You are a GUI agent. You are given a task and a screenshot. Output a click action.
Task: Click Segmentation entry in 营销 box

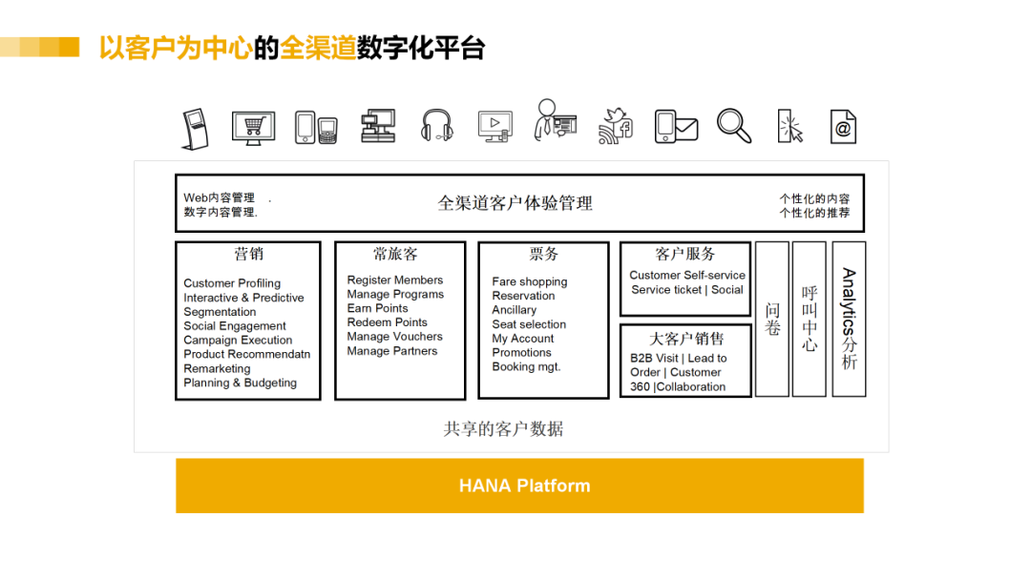[x=220, y=312]
